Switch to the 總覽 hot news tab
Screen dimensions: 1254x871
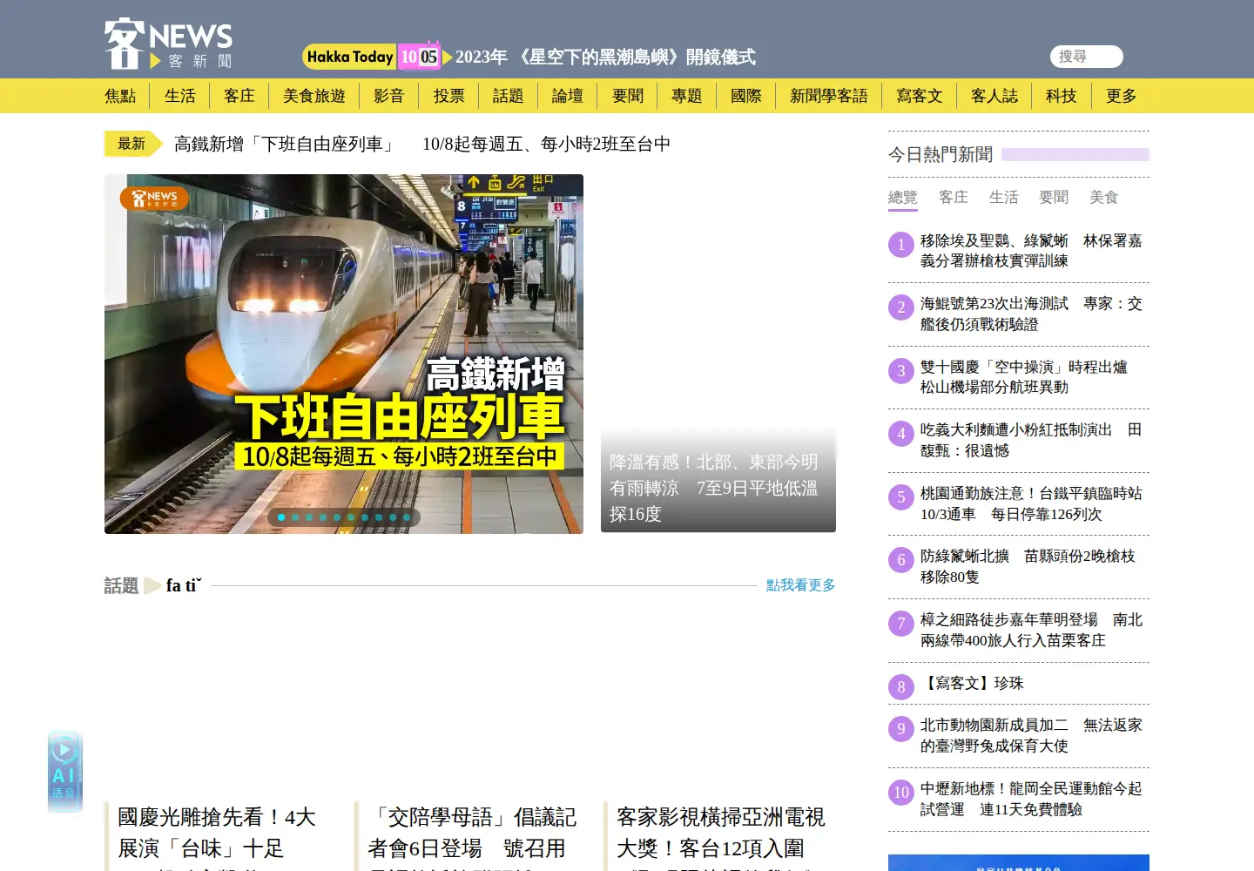903,198
